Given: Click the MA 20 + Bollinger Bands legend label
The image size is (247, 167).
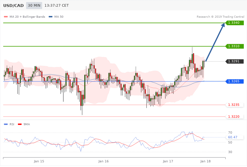Looking at the screenshot, I should click(x=27, y=17).
